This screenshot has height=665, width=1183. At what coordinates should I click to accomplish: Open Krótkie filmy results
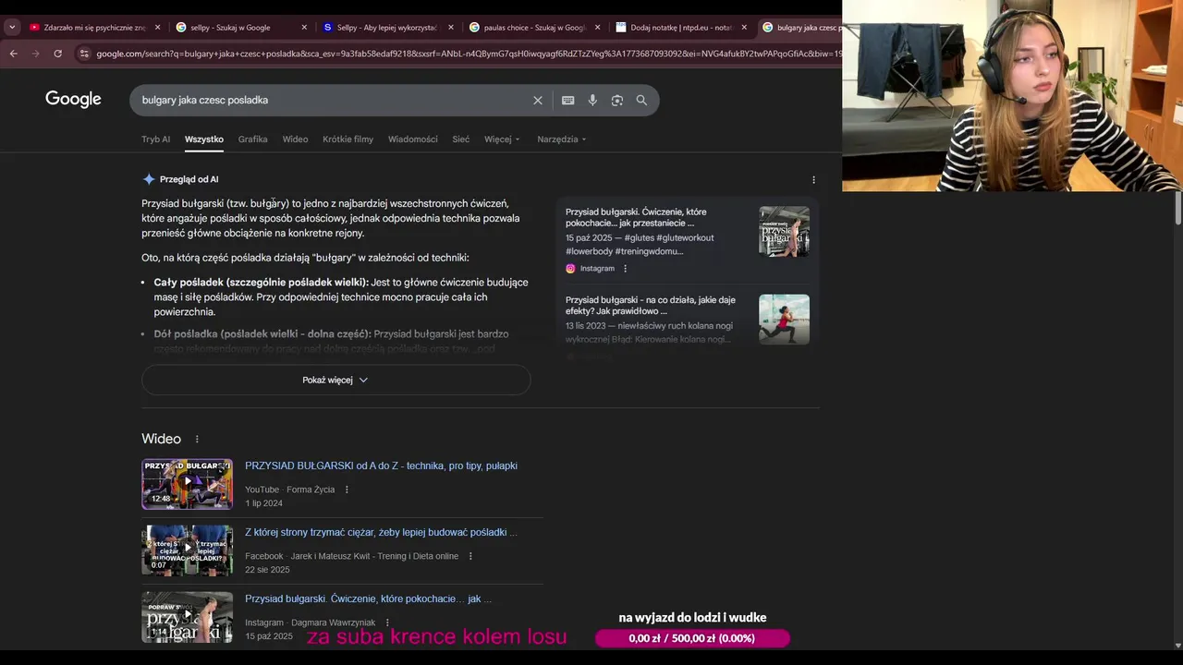(x=348, y=139)
